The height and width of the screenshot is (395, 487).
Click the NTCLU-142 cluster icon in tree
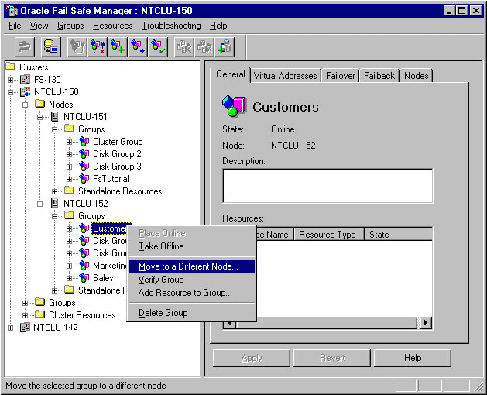pos(25,328)
